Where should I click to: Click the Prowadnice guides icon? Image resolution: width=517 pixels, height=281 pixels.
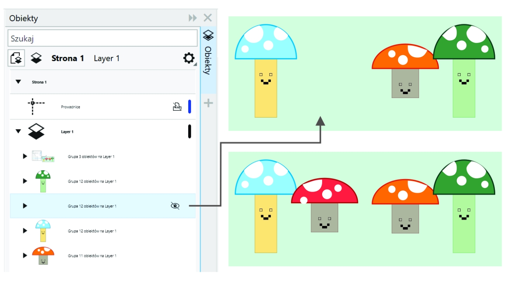pyautogui.click(x=36, y=107)
